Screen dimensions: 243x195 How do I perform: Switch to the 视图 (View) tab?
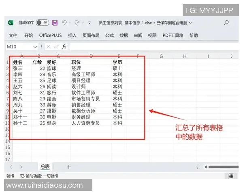coord(152,35)
